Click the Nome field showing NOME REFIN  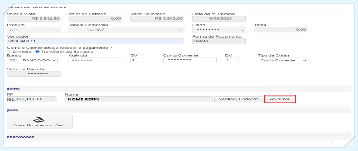coord(138,99)
